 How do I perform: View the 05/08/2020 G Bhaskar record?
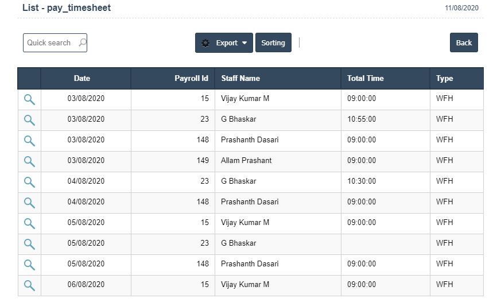click(x=29, y=245)
